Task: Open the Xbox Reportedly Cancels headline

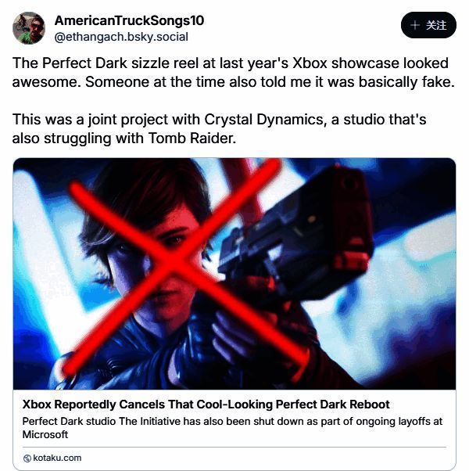Action: tap(206, 404)
